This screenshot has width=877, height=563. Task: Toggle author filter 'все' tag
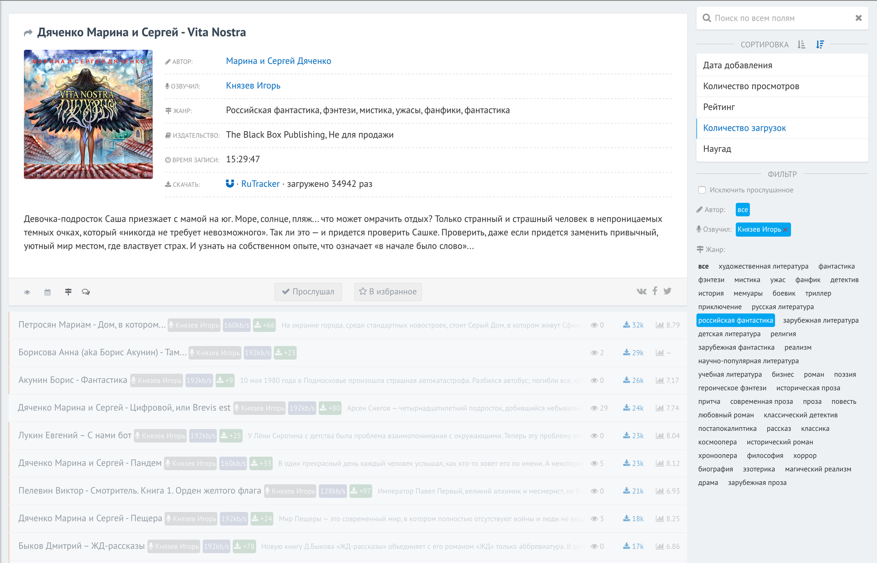point(743,210)
